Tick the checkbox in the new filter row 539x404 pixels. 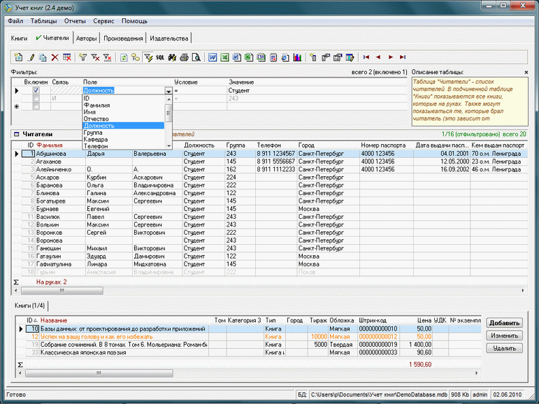point(36,107)
